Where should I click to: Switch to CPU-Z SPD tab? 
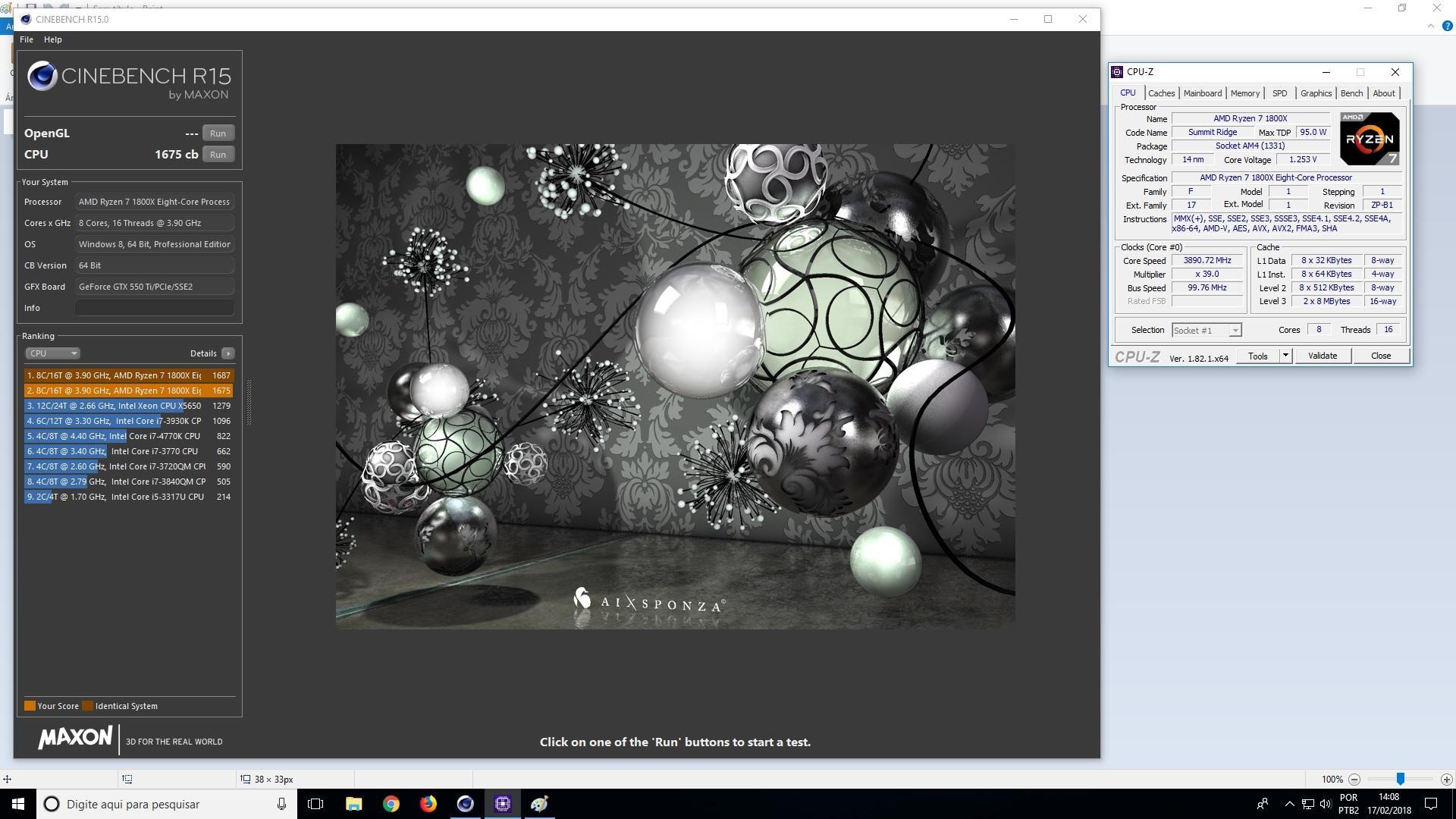[1279, 93]
